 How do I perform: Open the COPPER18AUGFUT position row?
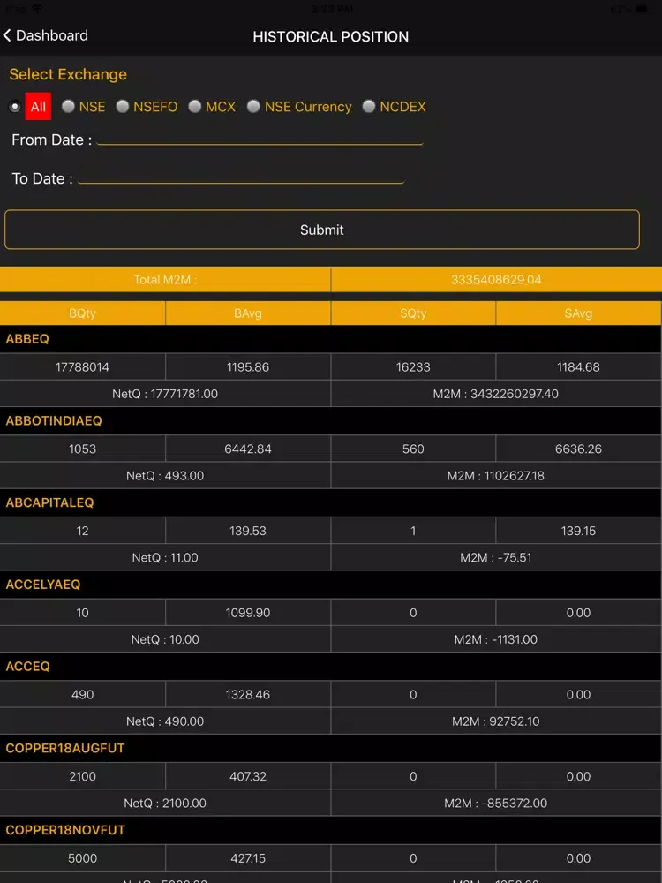click(331, 748)
